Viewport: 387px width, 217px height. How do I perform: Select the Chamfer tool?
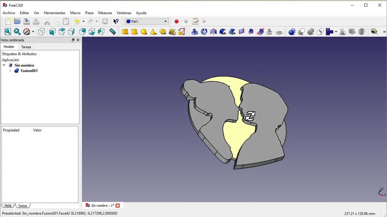(232, 32)
